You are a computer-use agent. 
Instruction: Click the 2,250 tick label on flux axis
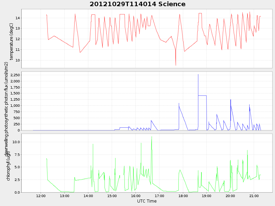(x=14, y=75)
